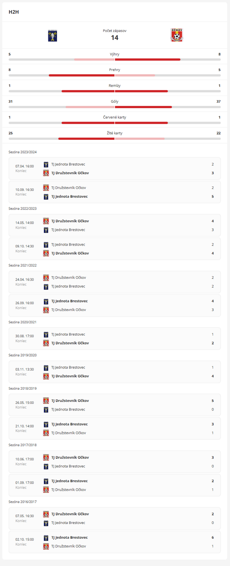Click the Očkov crest in the 26.05. 15:00 match
This screenshot has height=566, width=230.
[46, 401]
